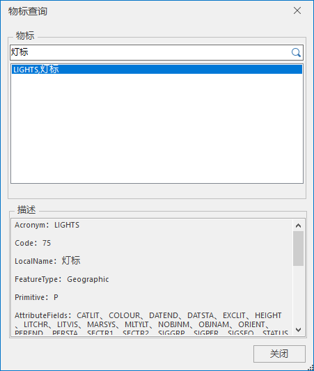Click the magnifier search icon
The height and width of the screenshot is (371, 314).
(296, 52)
